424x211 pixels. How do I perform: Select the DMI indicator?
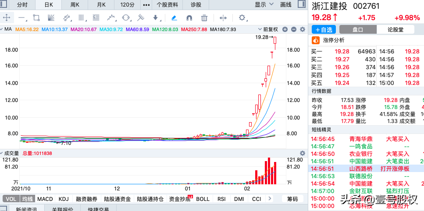click(239, 199)
